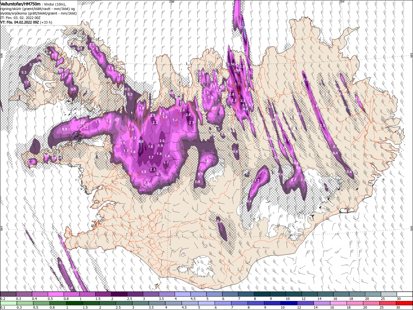Click the '10' label under the upper legend
The image size is (413, 310).
tap(287, 299)
